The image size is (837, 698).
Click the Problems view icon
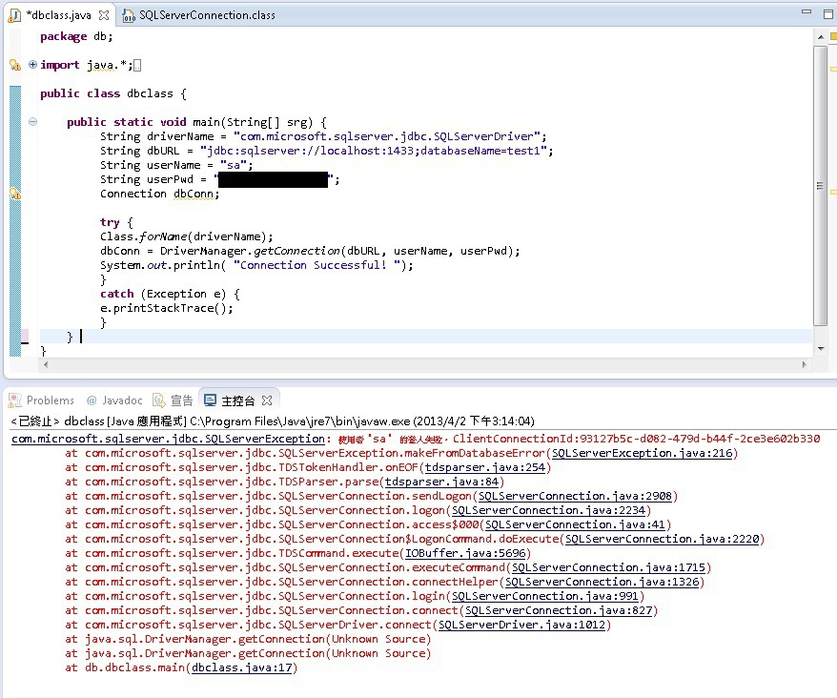pyautogui.click(x=15, y=400)
